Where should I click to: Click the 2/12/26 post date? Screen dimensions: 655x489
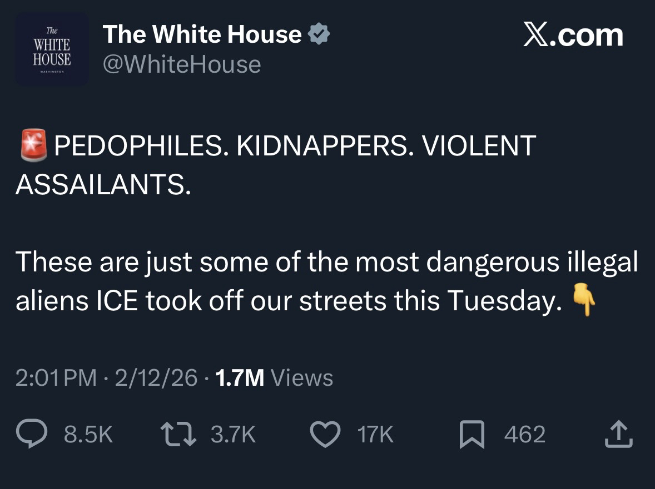coord(156,378)
